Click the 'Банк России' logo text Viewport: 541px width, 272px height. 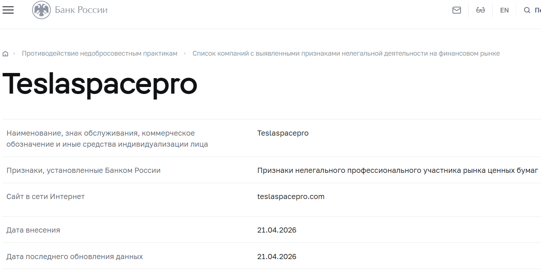click(80, 10)
